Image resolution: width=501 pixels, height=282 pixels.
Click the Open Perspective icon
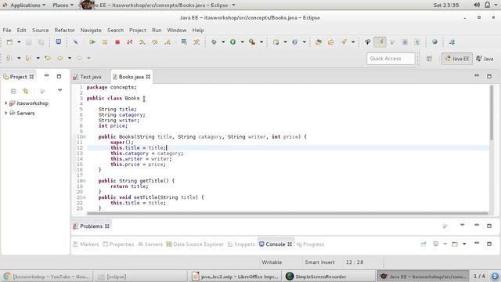tap(429, 59)
